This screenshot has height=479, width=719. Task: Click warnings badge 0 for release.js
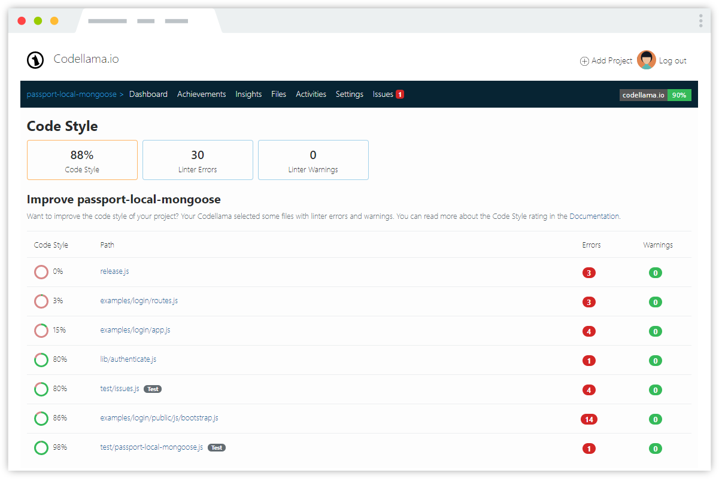coord(656,273)
